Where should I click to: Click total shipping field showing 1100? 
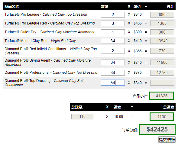point(162,117)
